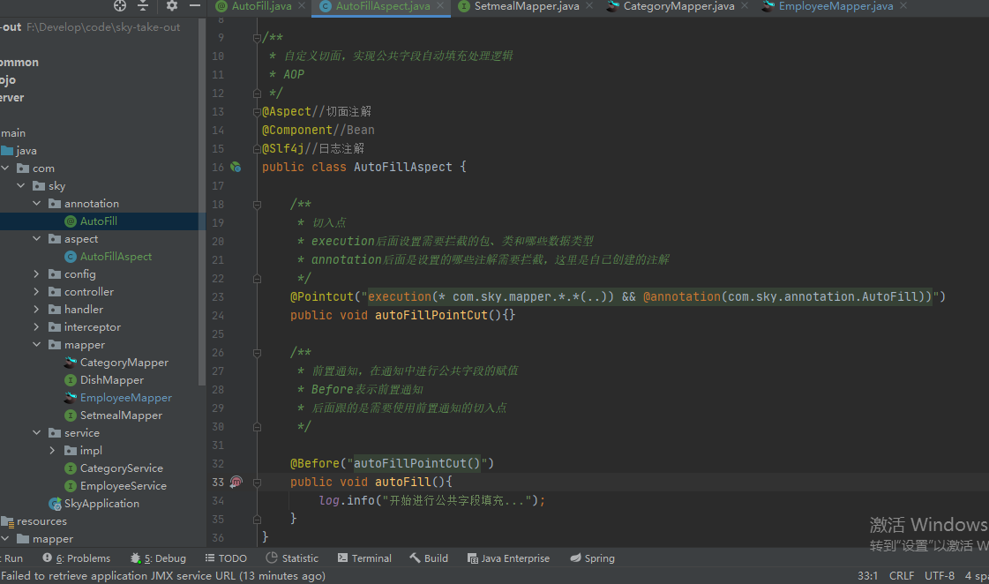989x584 pixels.
Task: Select AutoFillAspect class in project tree
Action: pyautogui.click(x=116, y=257)
